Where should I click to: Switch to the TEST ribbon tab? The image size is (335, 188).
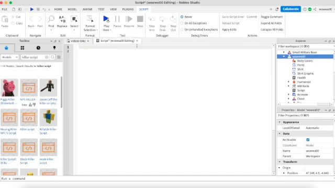tap(101, 9)
